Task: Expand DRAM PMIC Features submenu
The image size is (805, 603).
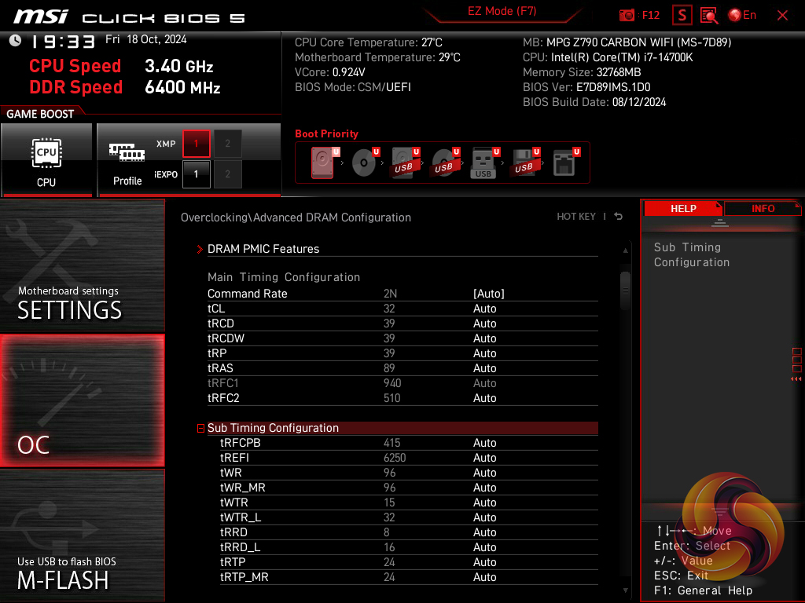Action: pos(263,249)
